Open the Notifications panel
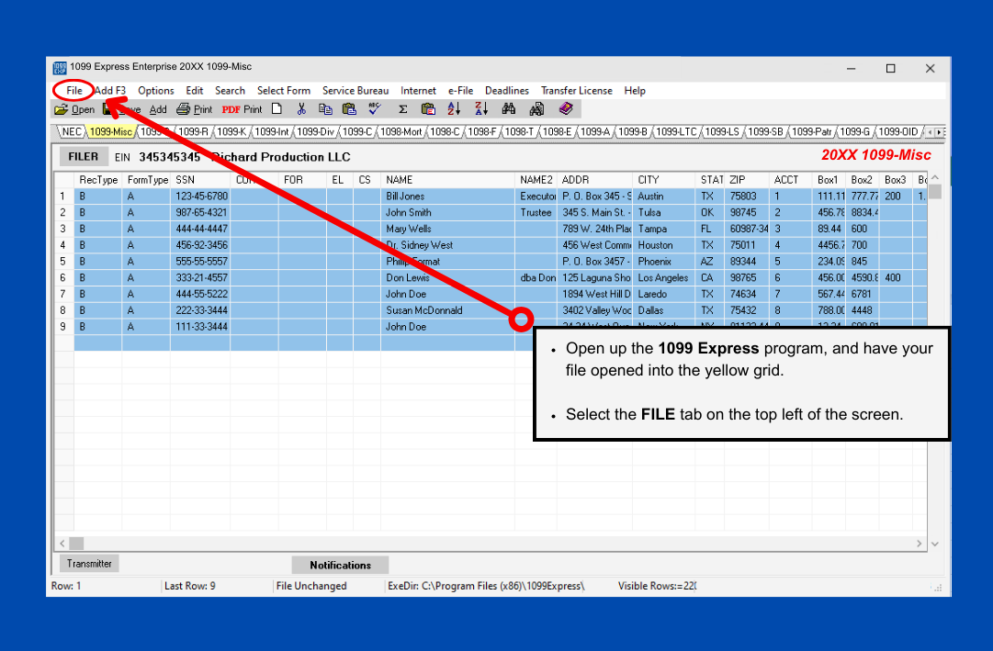Viewport: 993px width, 651px height. (x=340, y=564)
